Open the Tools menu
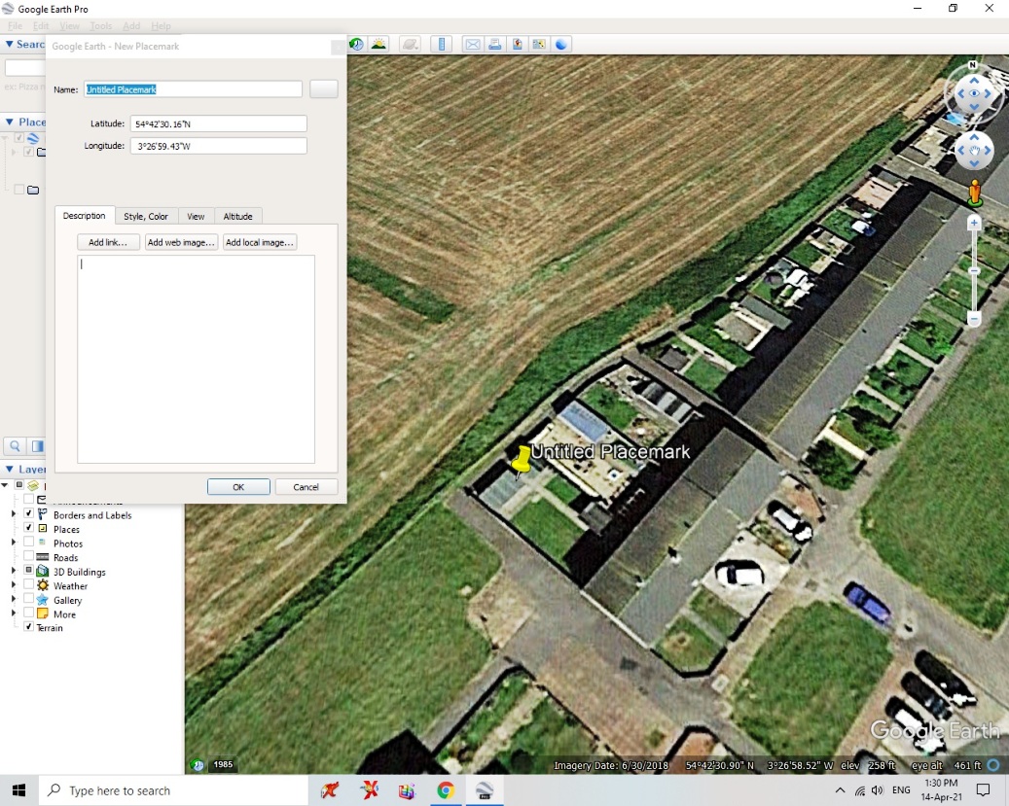The width and height of the screenshot is (1009, 806). point(101,25)
